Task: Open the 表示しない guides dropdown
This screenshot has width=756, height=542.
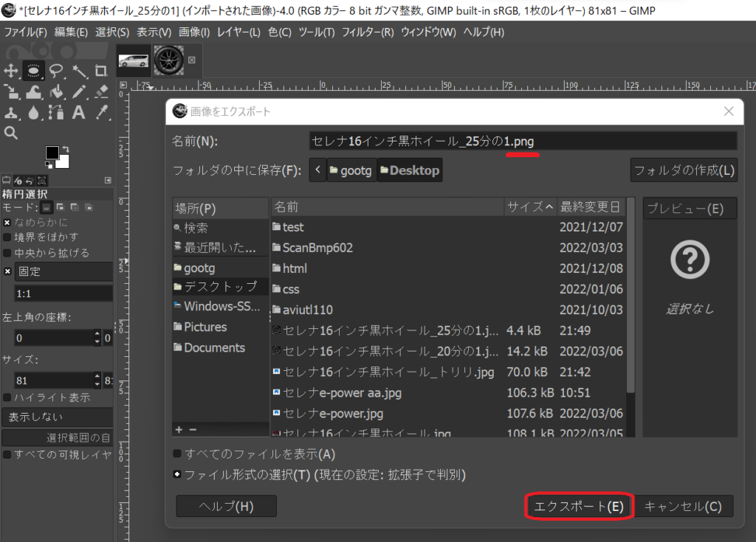Action: 56,417
